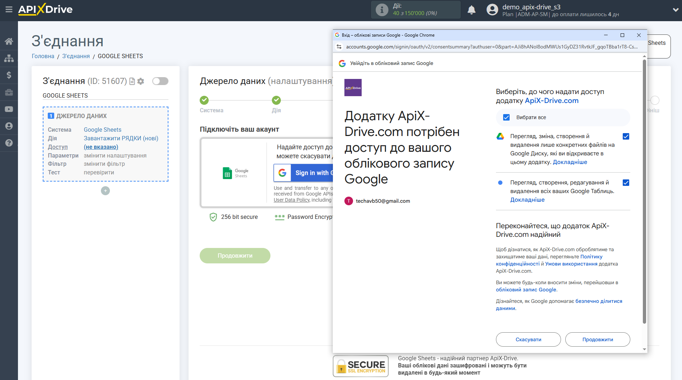
Task: Open the user profile icon in the sidebar
Action: click(9, 126)
